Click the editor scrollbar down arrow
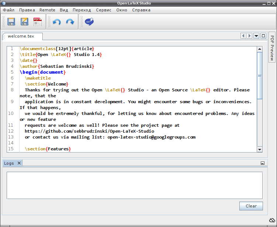Image resolution: width=277 pixels, height=227 pixels. (260, 149)
